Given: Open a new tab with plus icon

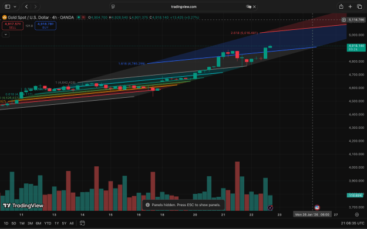Looking at the screenshot, I should coord(350,6).
